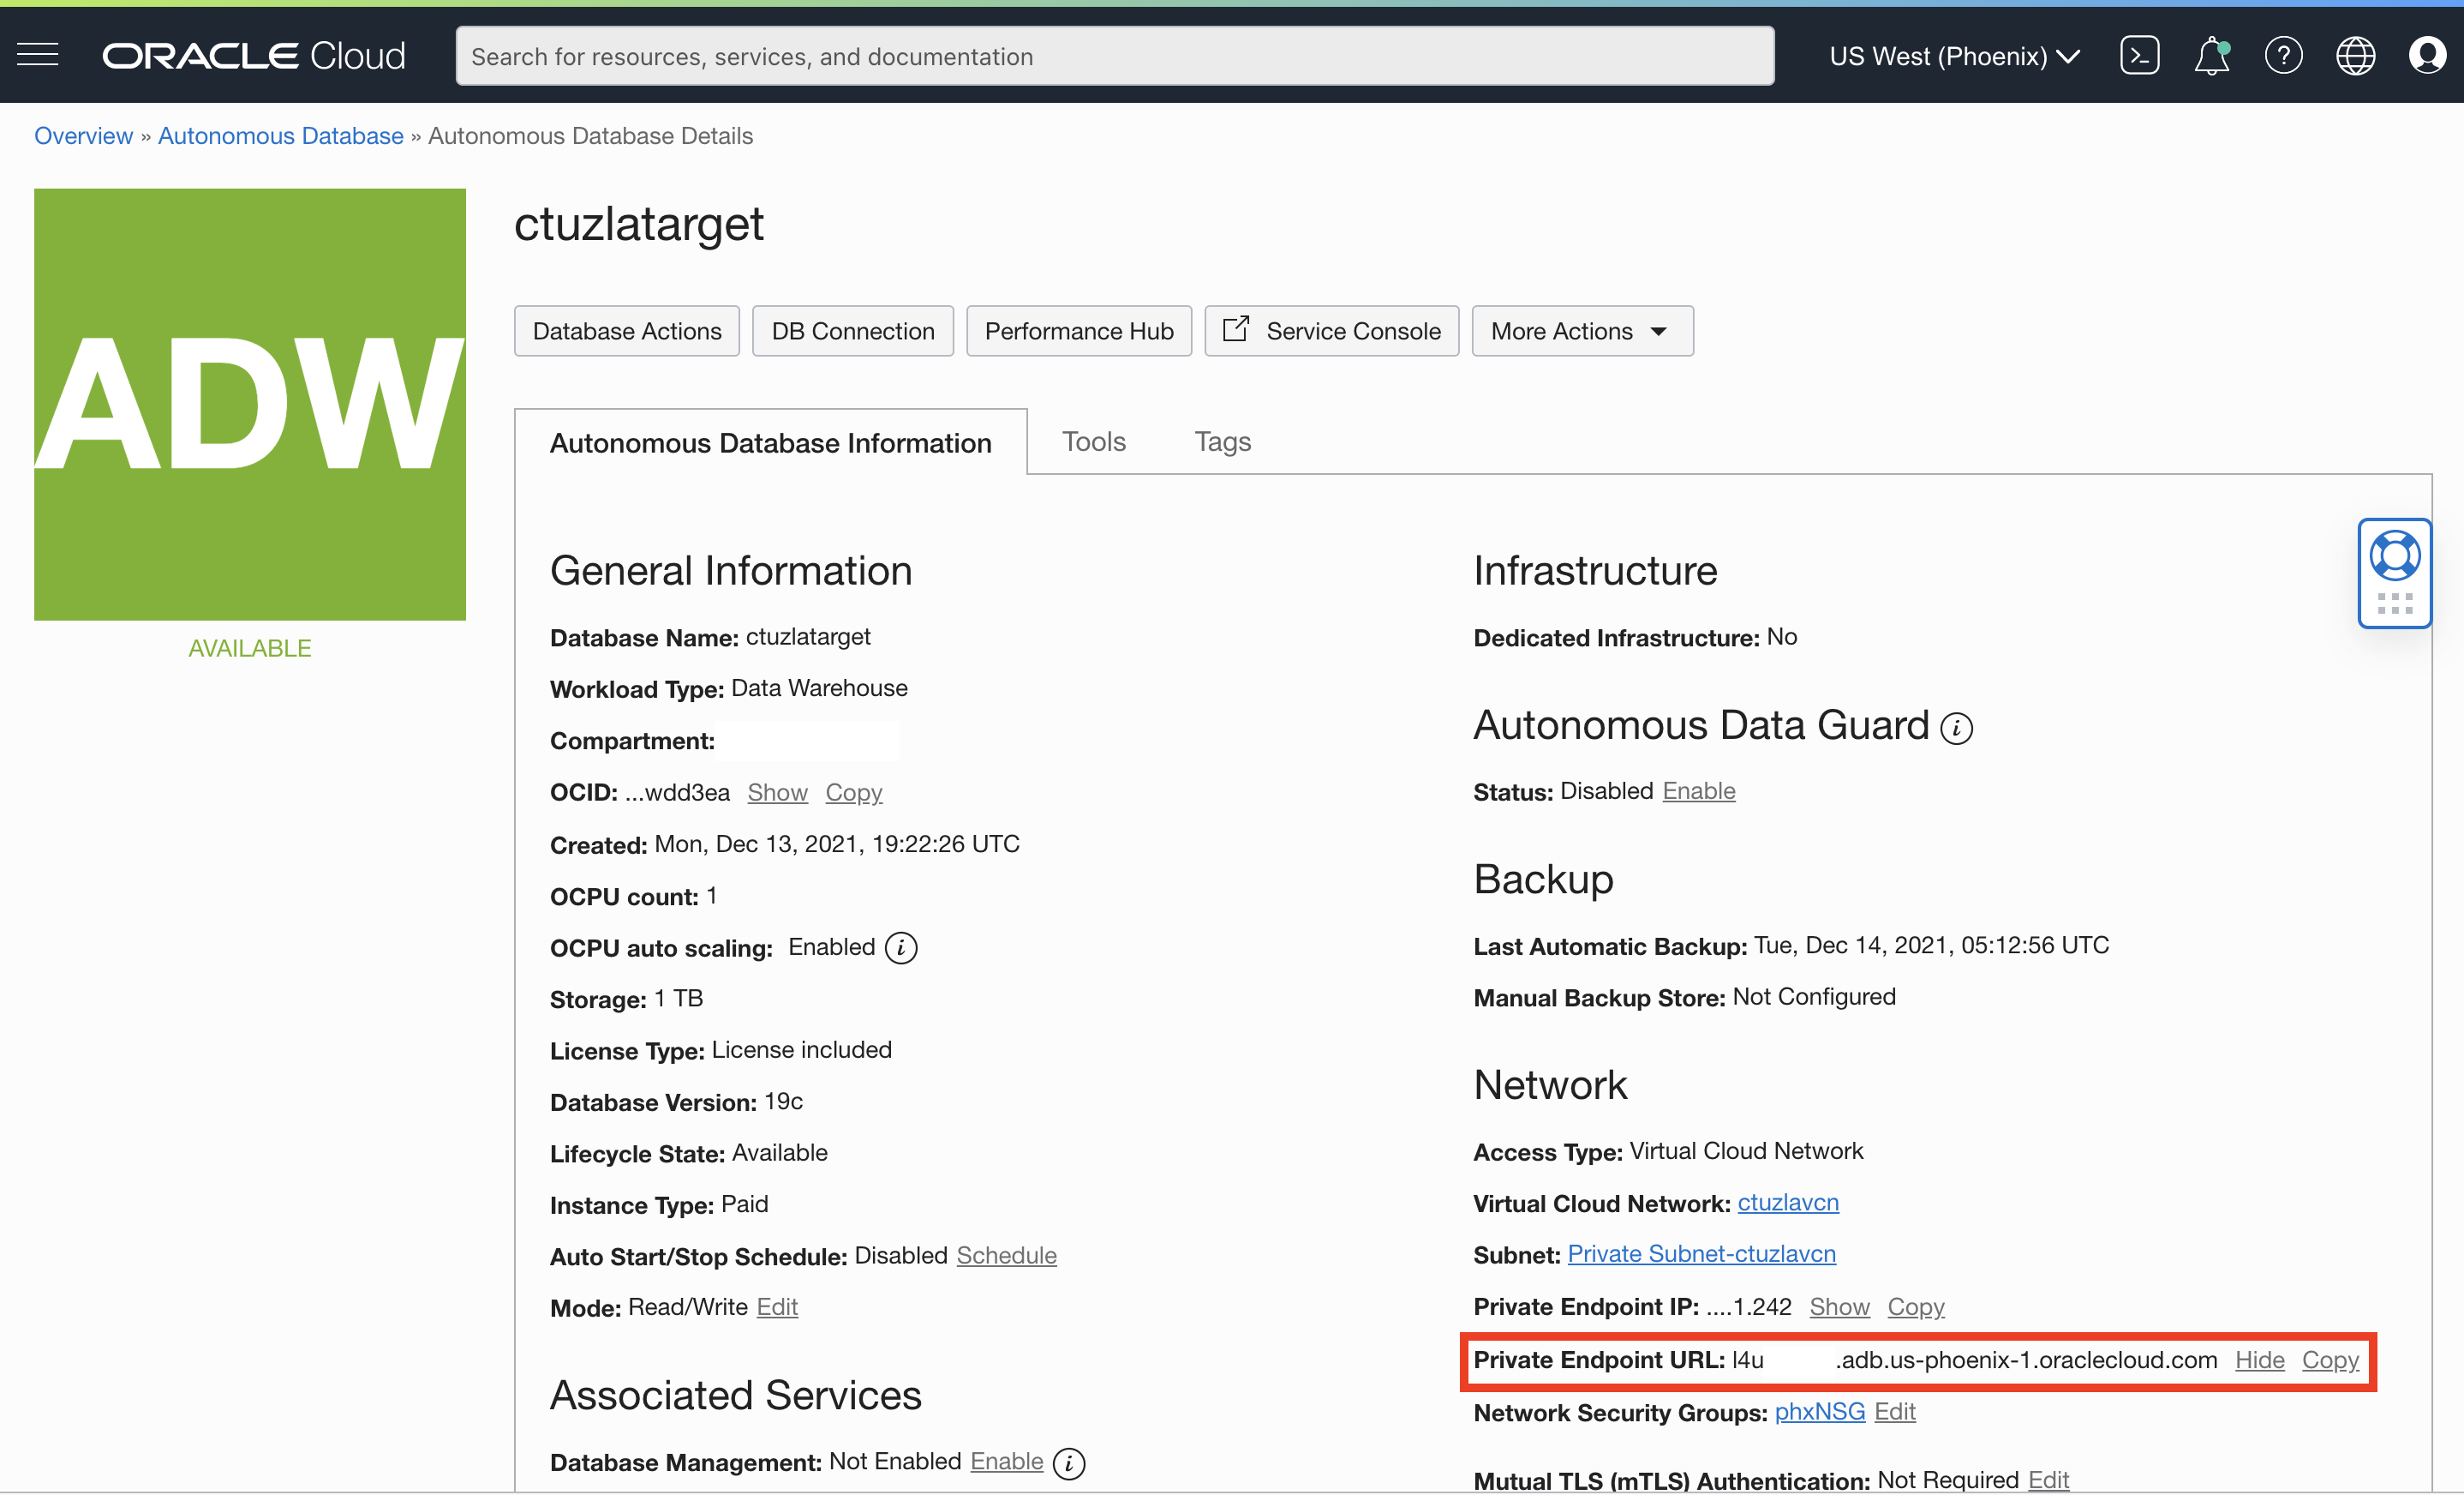This screenshot has width=2464, height=1495.
Task: Hide the Private Endpoint URL
Action: pyautogui.click(x=2260, y=1360)
